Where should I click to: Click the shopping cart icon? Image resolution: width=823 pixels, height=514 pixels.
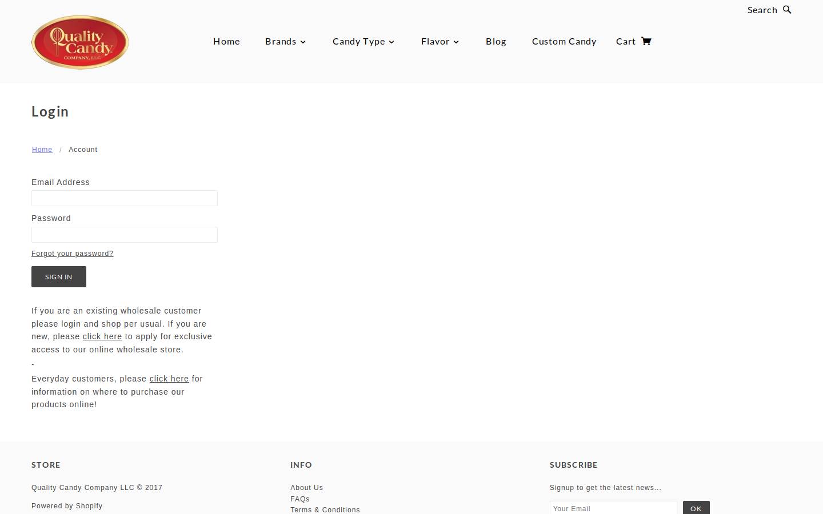646,41
